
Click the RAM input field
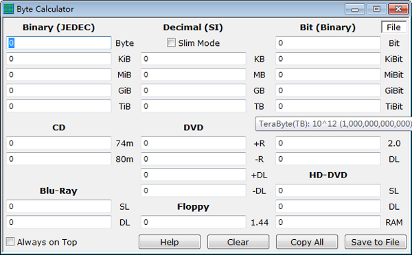[x=328, y=222]
